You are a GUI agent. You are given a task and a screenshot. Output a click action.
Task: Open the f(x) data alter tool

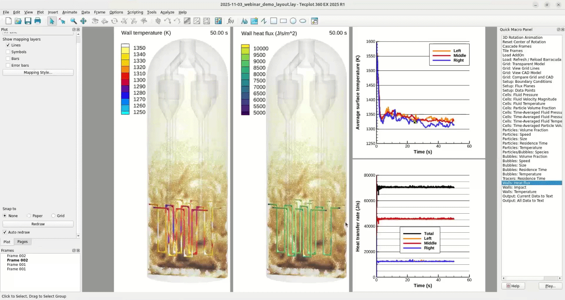click(231, 21)
